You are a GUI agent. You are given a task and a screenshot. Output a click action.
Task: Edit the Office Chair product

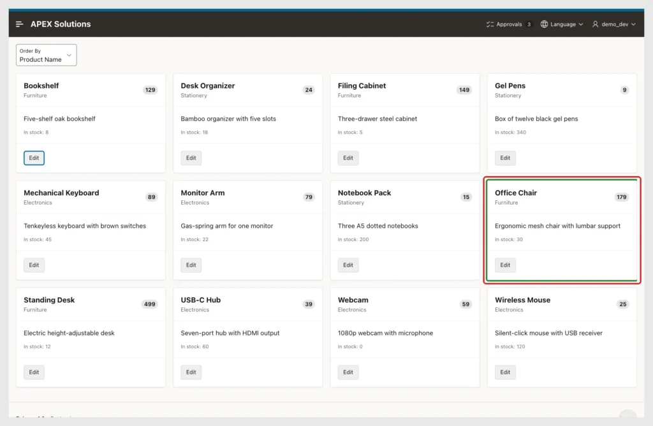[505, 265]
